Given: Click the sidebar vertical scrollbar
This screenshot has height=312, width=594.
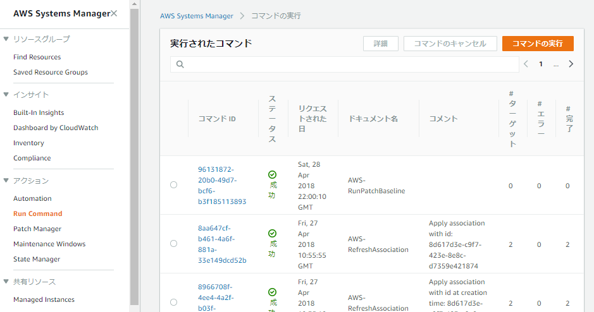Looking at the screenshot, I should [135, 157].
